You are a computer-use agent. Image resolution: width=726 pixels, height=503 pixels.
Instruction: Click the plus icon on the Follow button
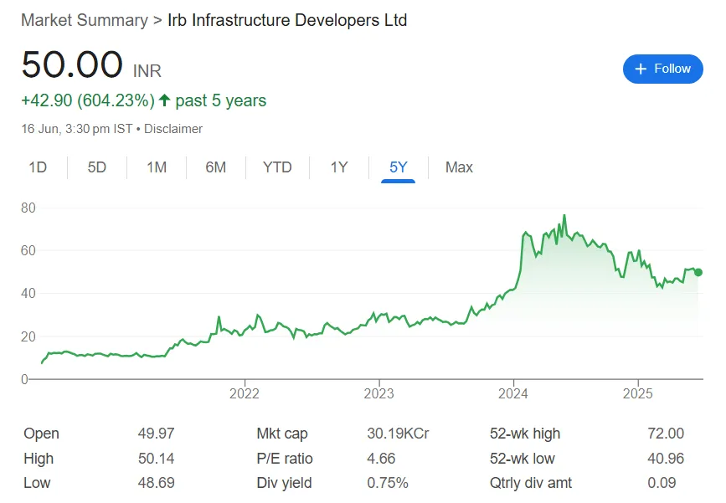click(x=641, y=69)
